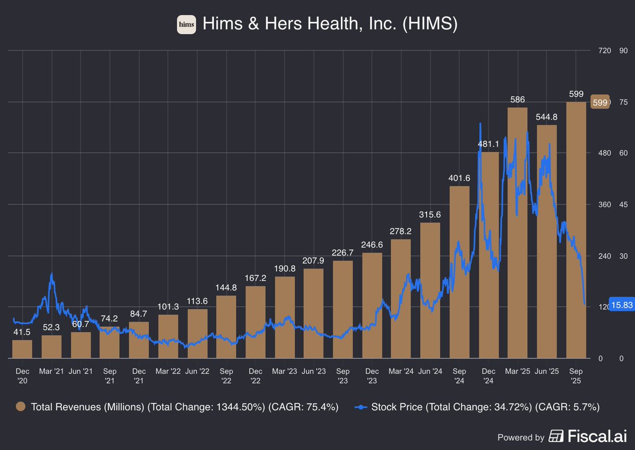Click the Mar '22 x-axis label
Image resolution: width=635 pixels, height=450 pixels.
(x=168, y=371)
